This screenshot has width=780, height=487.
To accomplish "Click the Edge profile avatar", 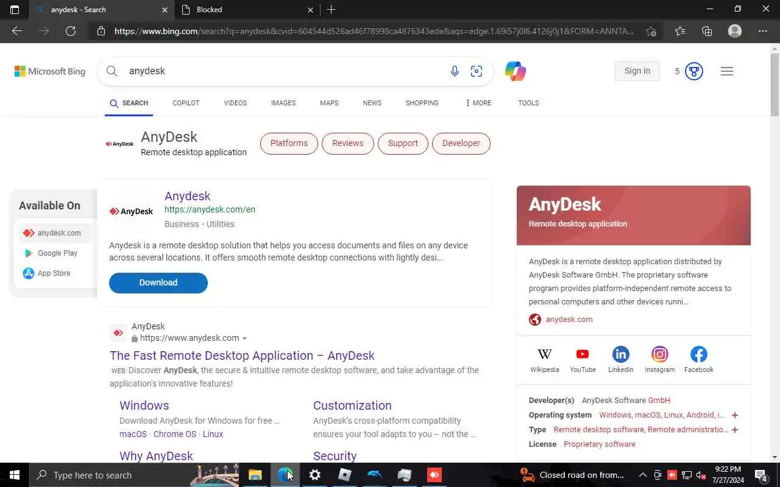I will [x=735, y=31].
